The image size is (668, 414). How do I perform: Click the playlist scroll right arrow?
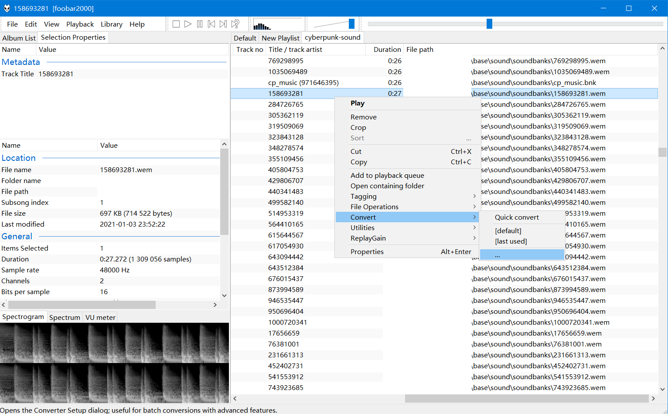653,398
